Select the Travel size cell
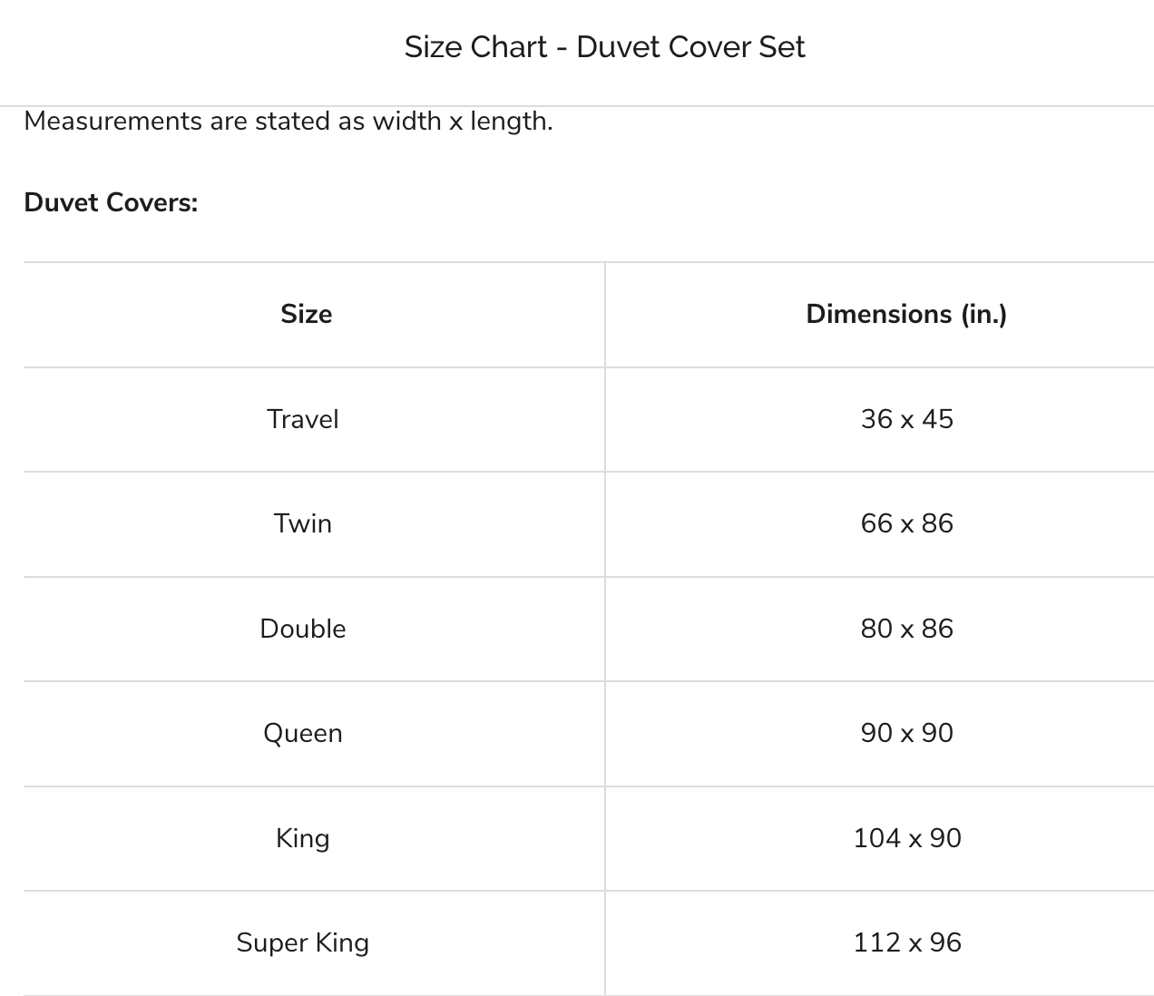Viewport: 1154px width, 996px height. 303,419
